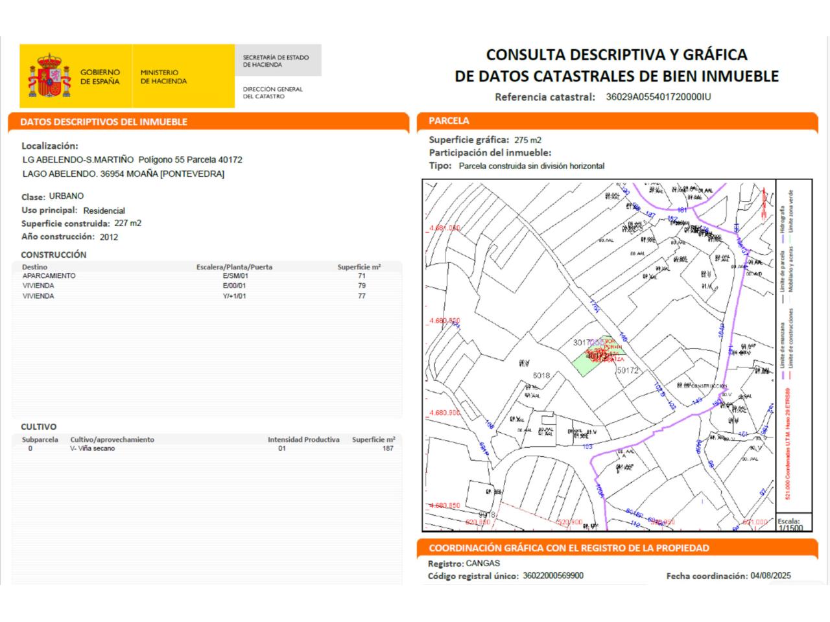Select the Datos Descriptivos del Inmueble header
This screenshot has height=622, width=830.
(104, 122)
